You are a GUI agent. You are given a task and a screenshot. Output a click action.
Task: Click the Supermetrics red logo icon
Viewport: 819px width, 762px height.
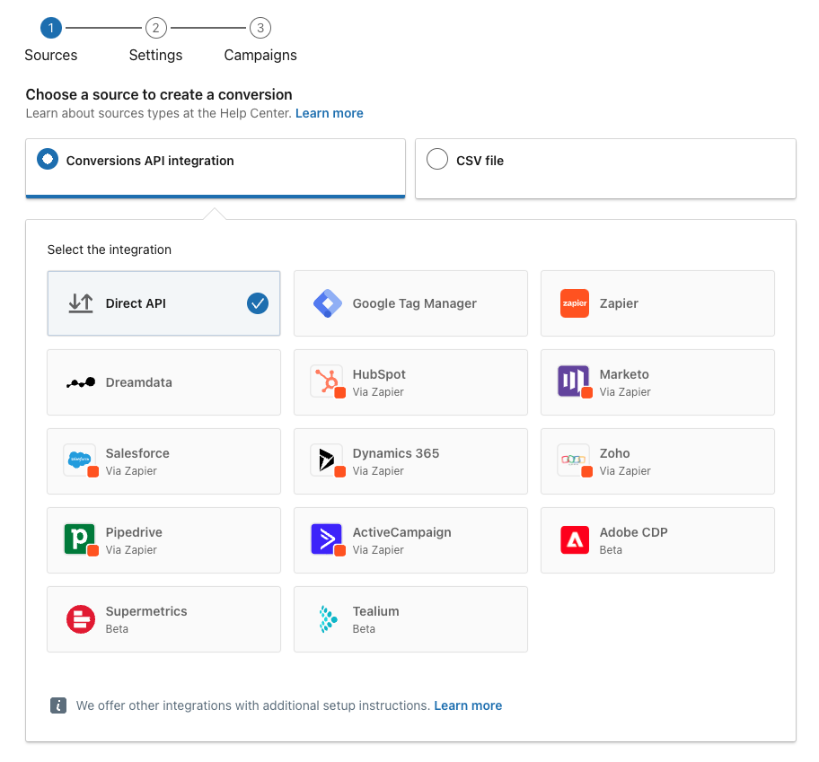[x=81, y=619]
